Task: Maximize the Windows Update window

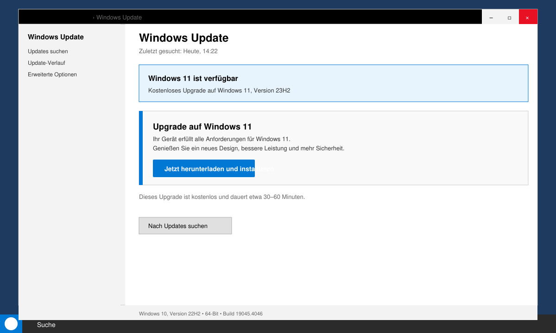Action: [x=510, y=18]
